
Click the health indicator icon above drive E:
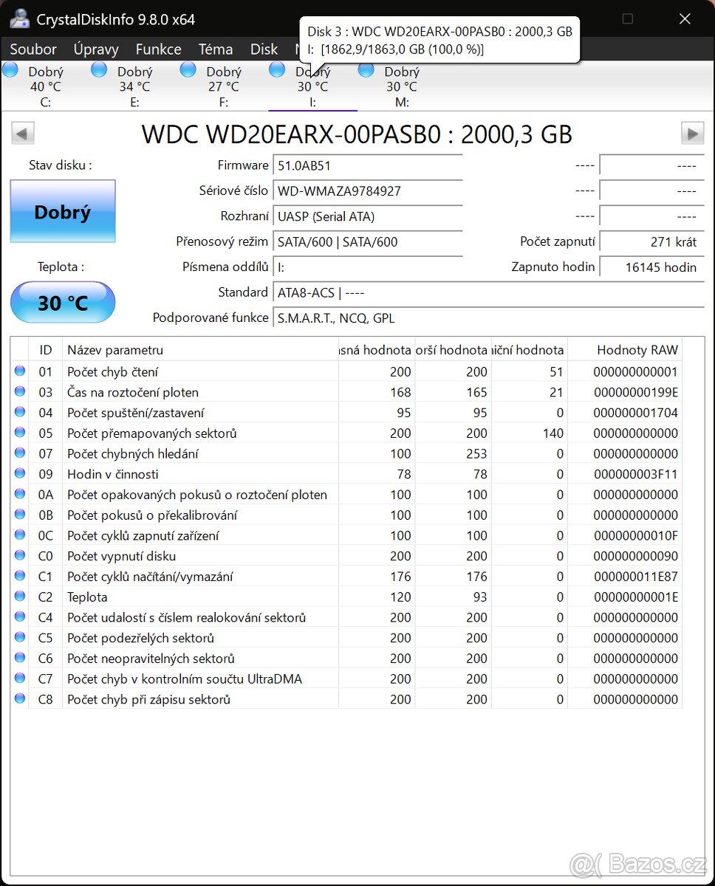[98, 69]
